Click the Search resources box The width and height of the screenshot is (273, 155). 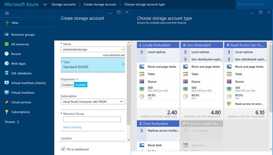[254, 4]
